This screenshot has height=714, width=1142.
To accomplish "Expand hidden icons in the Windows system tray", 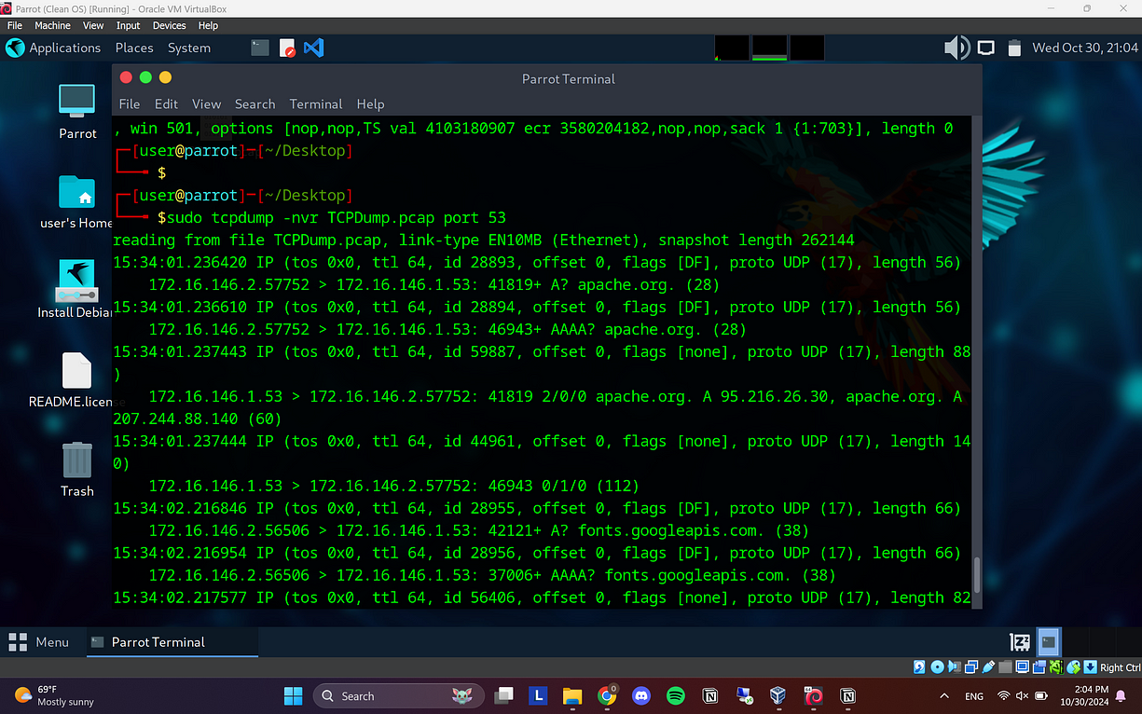I will (944, 695).
